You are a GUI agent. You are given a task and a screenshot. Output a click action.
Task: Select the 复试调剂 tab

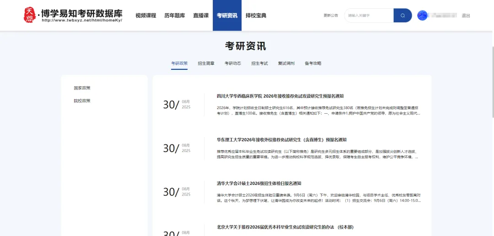[286, 63]
